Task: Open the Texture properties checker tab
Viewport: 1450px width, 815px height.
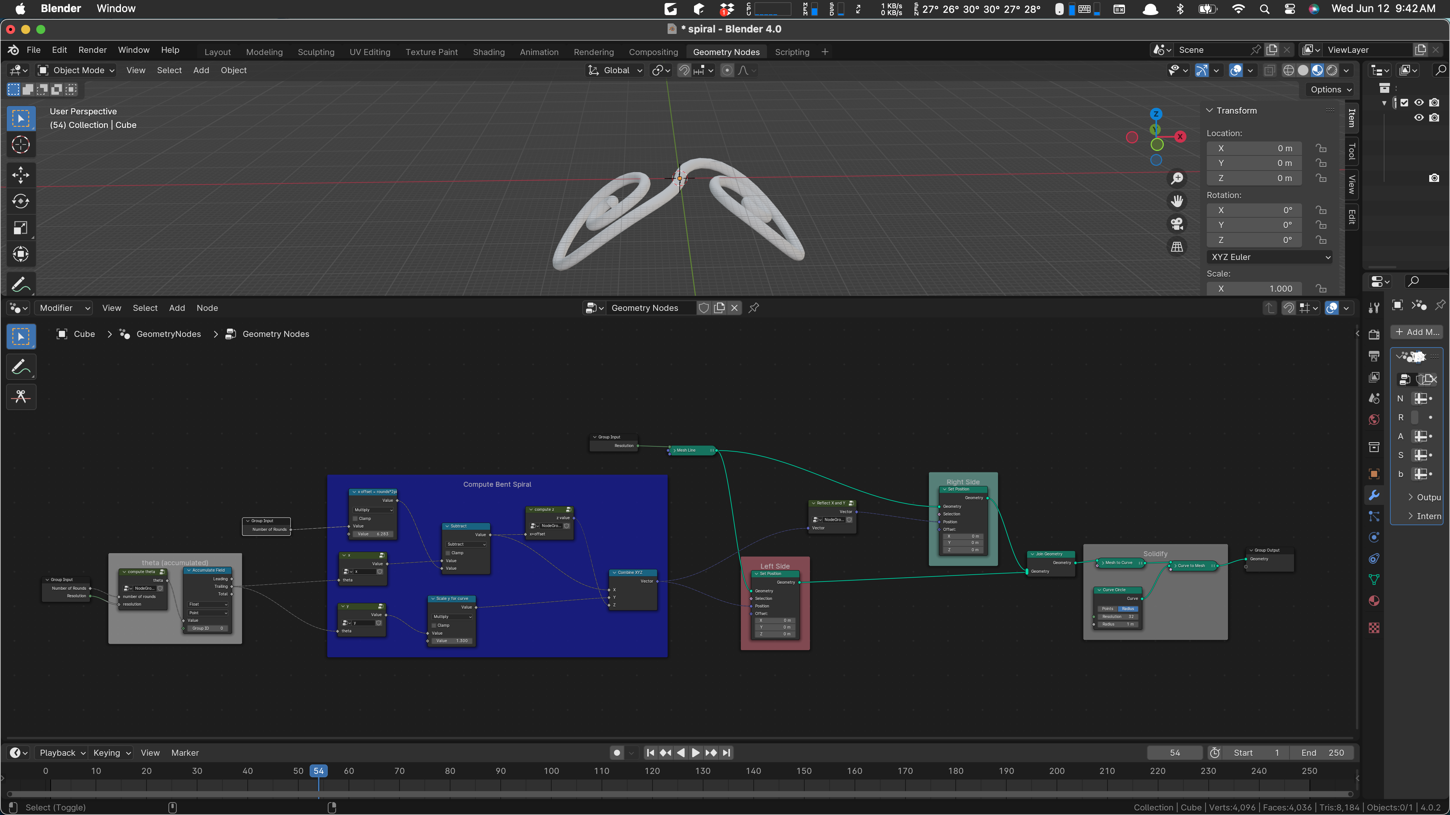Action: point(1374,628)
